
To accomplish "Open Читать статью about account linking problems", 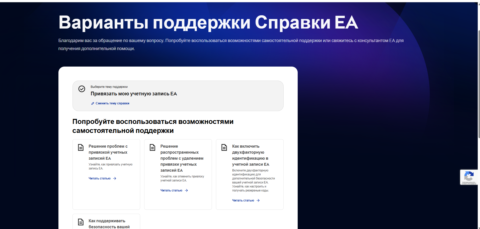I will [x=100, y=178].
